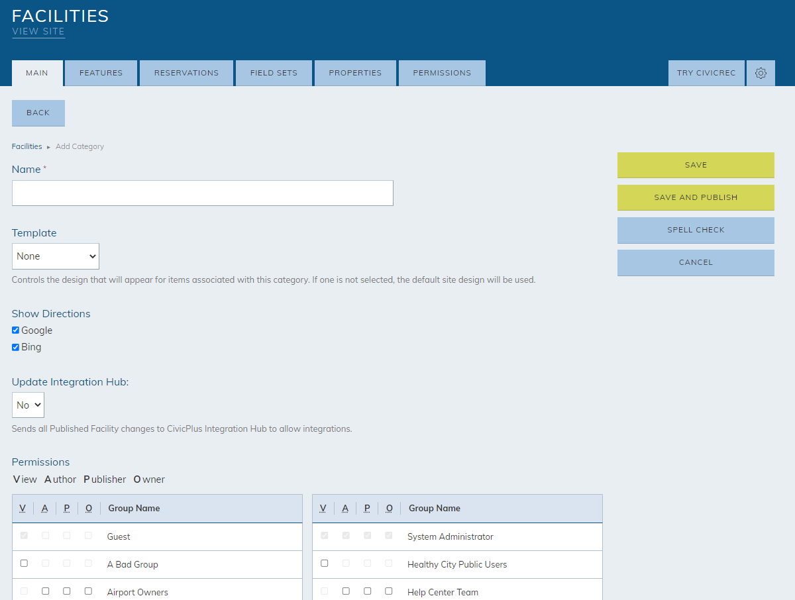The image size is (795, 600).
Task: Click the Save button
Action: [696, 166]
